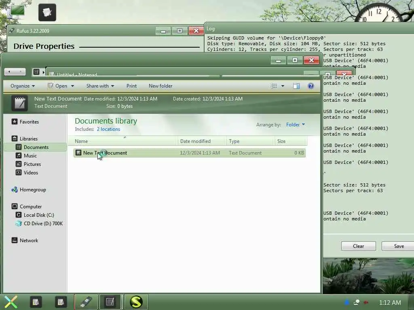Select Computer in navigation pane

tap(31, 206)
